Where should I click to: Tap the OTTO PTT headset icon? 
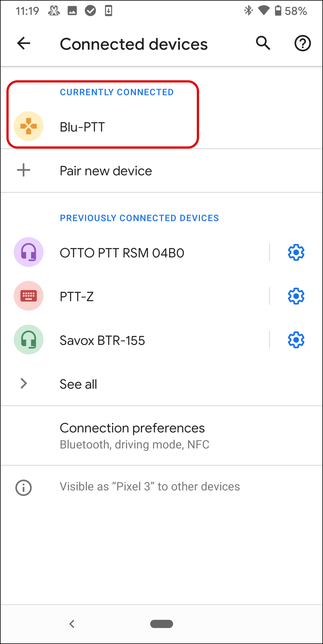29,252
